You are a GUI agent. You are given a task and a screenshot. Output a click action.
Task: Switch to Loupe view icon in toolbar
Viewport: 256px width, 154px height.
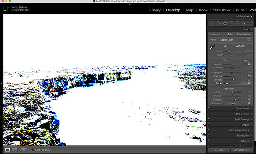click(x=7, y=150)
